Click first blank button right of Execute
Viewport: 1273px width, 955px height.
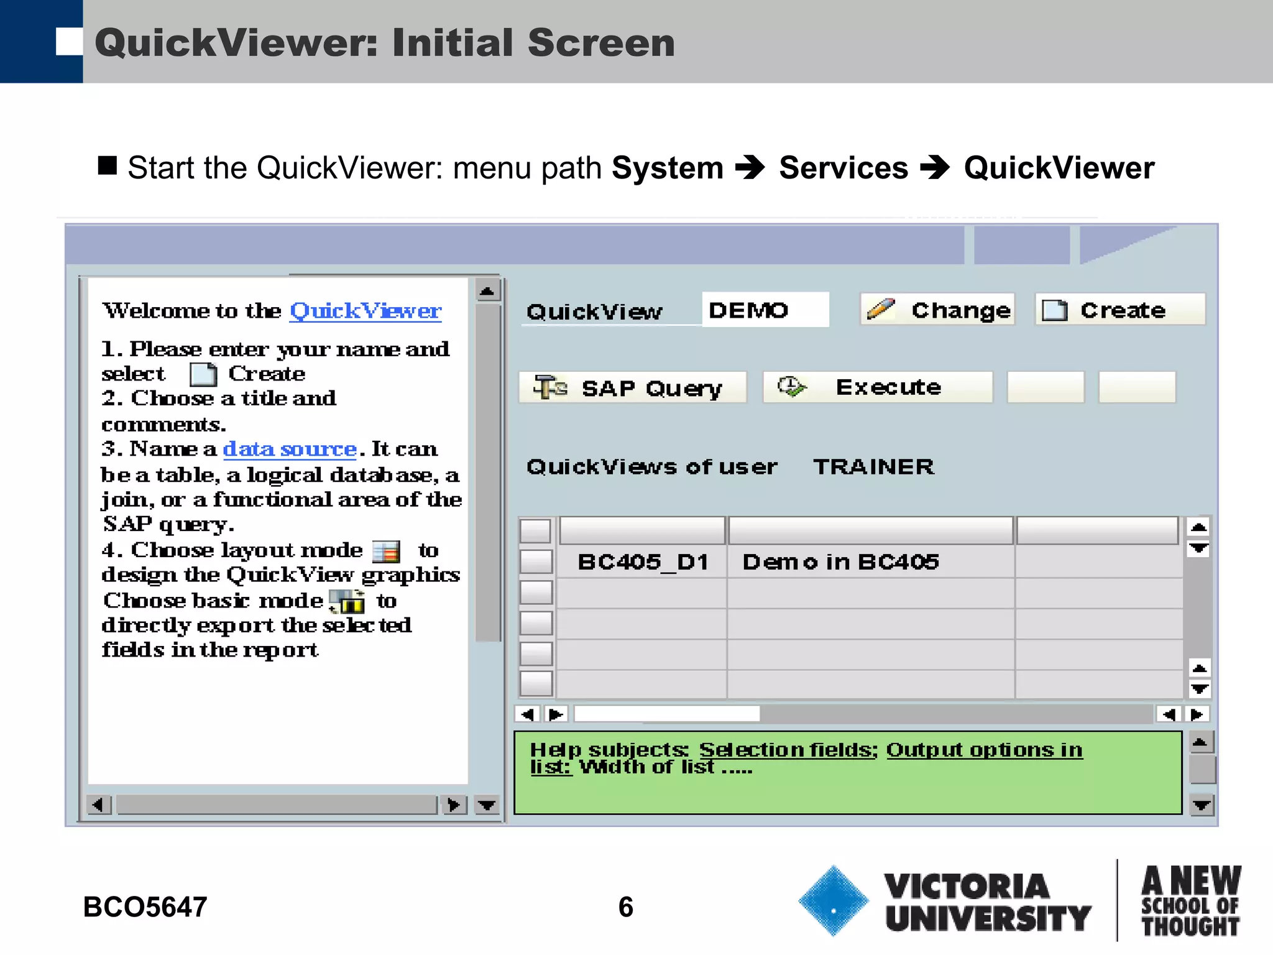pos(1046,387)
